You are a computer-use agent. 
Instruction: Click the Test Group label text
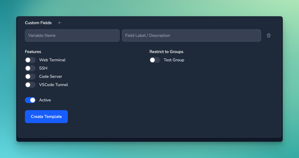(174, 60)
